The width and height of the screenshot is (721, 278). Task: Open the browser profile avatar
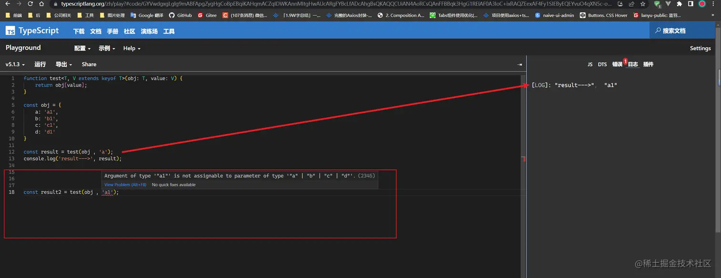pos(702,4)
